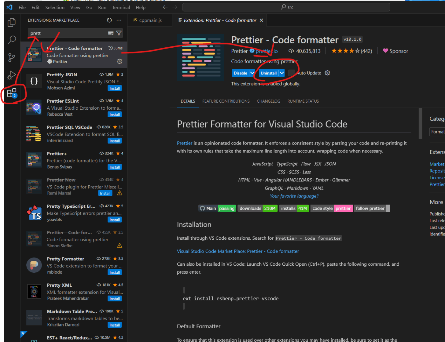Click warning icon on Simon Siefke extension
Screen dimensions: 445x342
point(120,245)
